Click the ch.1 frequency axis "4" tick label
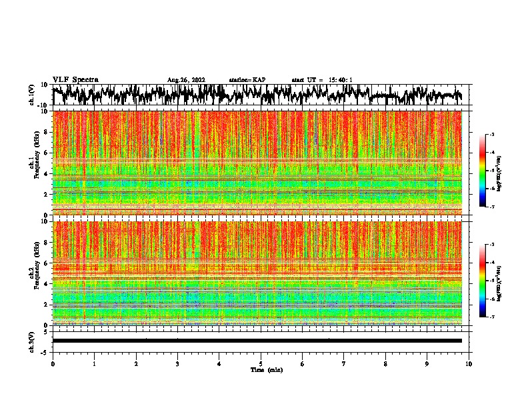 (x=47, y=174)
